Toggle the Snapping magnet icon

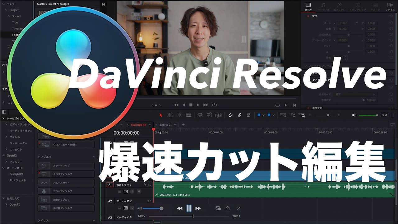[x=230, y=115]
